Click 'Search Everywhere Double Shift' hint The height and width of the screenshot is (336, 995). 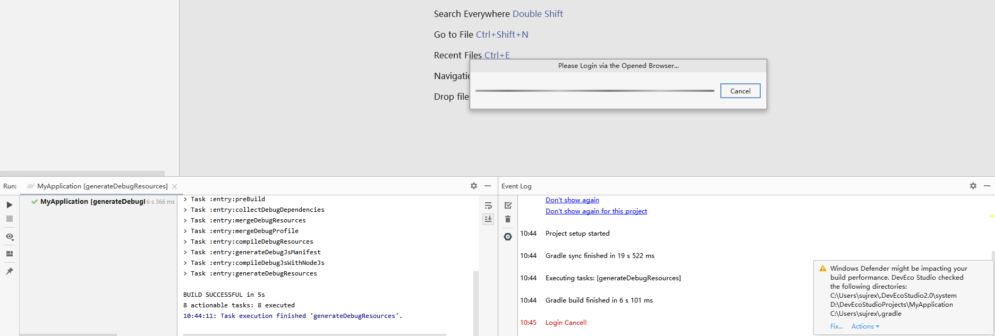tap(498, 14)
